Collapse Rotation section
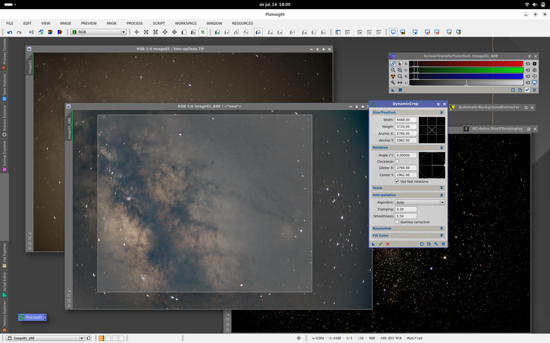The image size is (550, 343). [x=441, y=148]
